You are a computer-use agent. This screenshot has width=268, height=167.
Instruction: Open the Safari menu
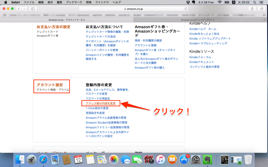pyautogui.click(x=15, y=2)
